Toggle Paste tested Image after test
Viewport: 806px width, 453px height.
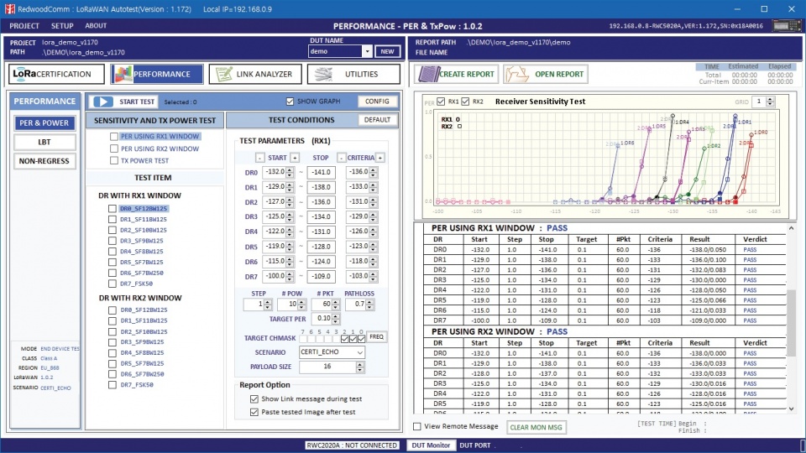254,413
